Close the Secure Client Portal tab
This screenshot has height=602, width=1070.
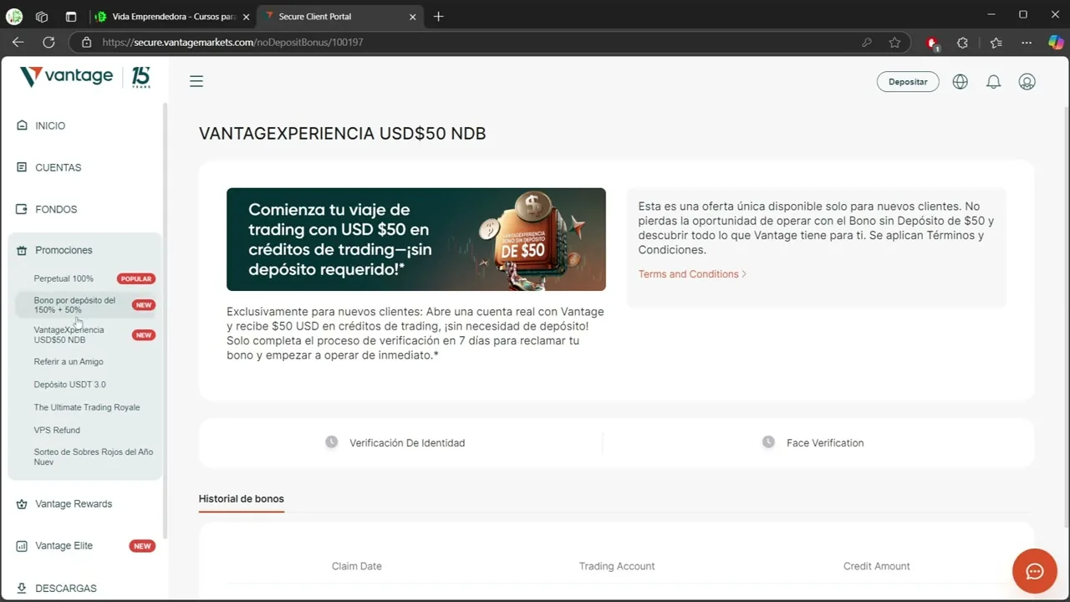point(413,16)
